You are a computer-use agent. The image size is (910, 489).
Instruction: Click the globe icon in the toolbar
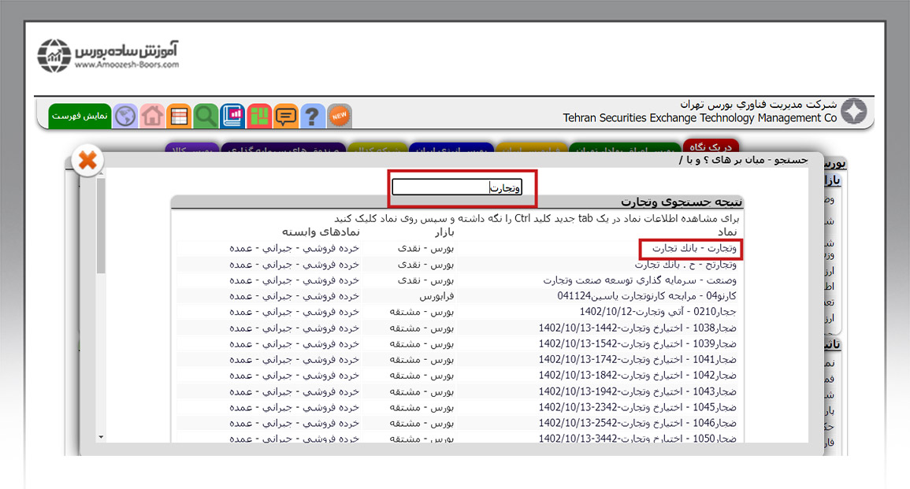point(125,117)
